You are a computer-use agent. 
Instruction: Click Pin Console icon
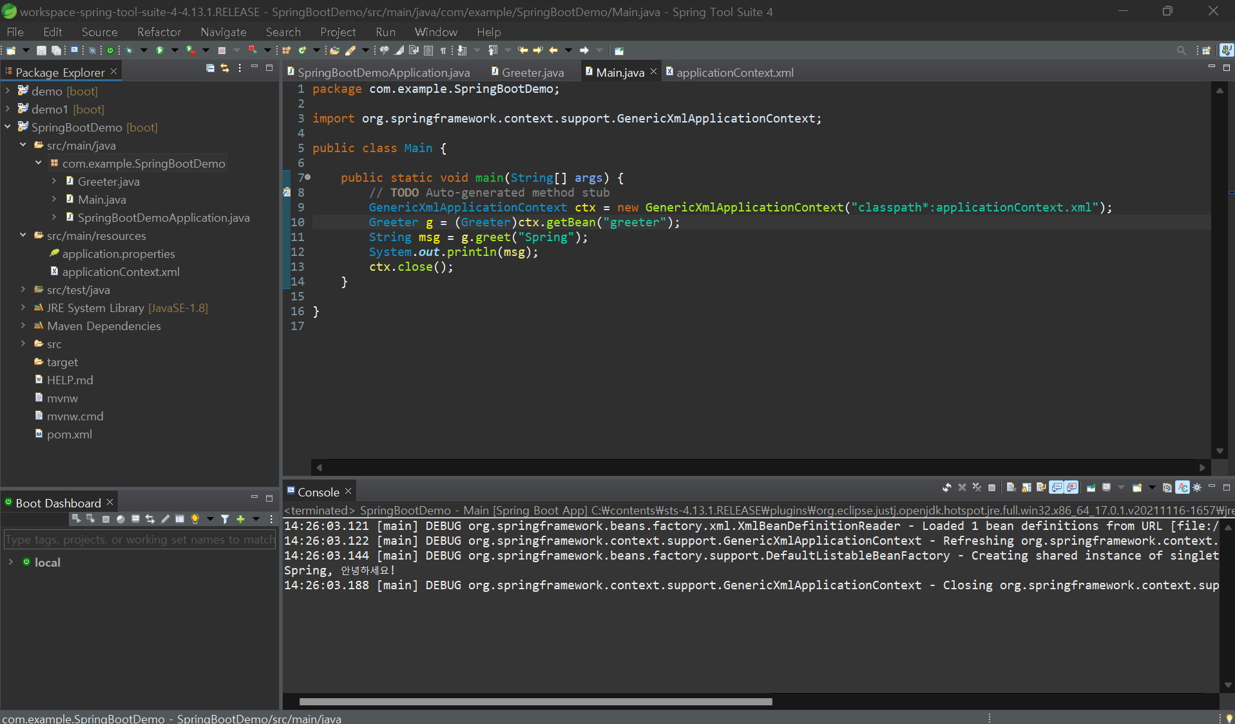[1091, 487]
